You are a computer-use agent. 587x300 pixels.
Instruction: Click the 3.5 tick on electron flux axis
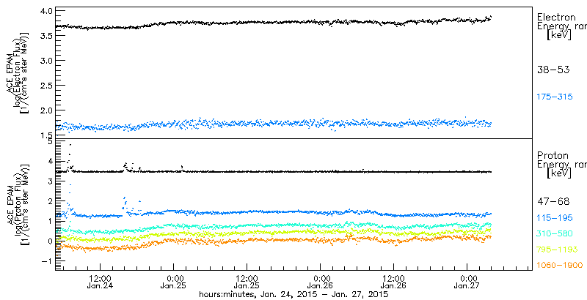pyautogui.click(x=45, y=35)
